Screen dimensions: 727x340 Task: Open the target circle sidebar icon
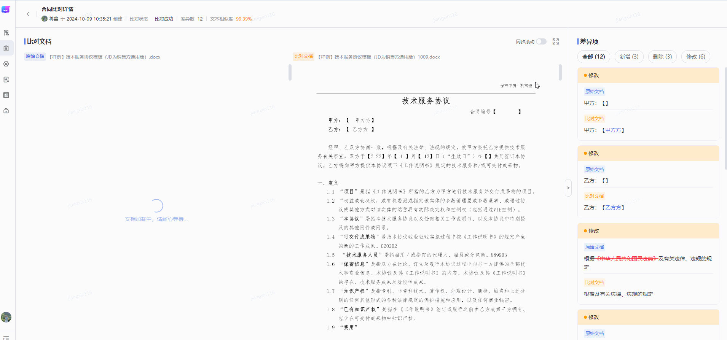(6, 64)
